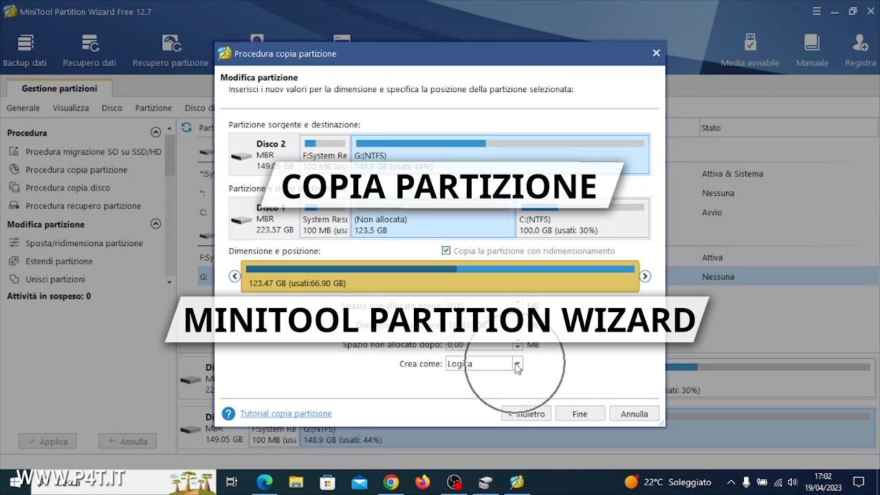This screenshot has height=495, width=880.
Task: Click the blue help question mark icon
Action: click(228, 414)
